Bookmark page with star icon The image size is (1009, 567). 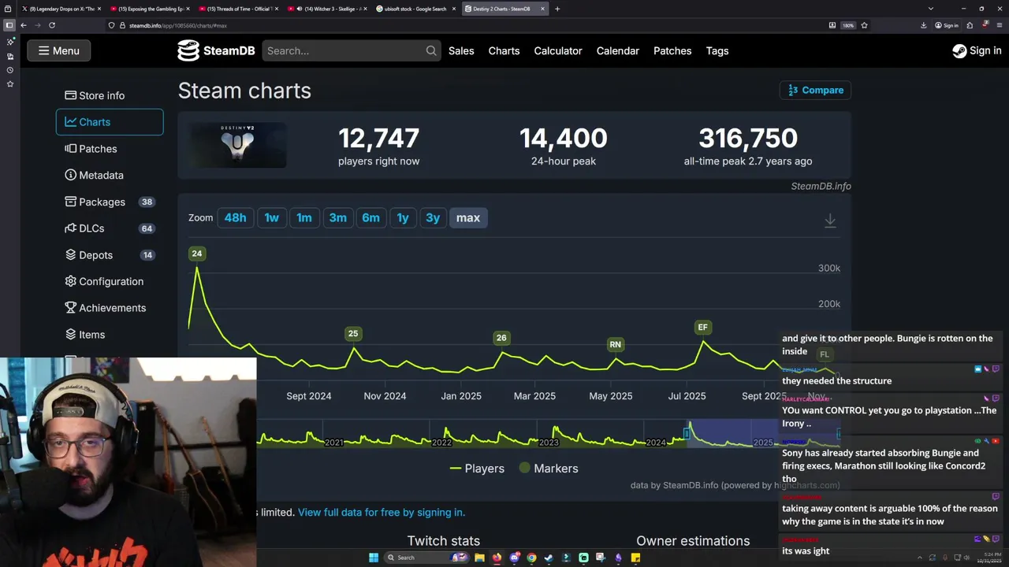tap(864, 25)
